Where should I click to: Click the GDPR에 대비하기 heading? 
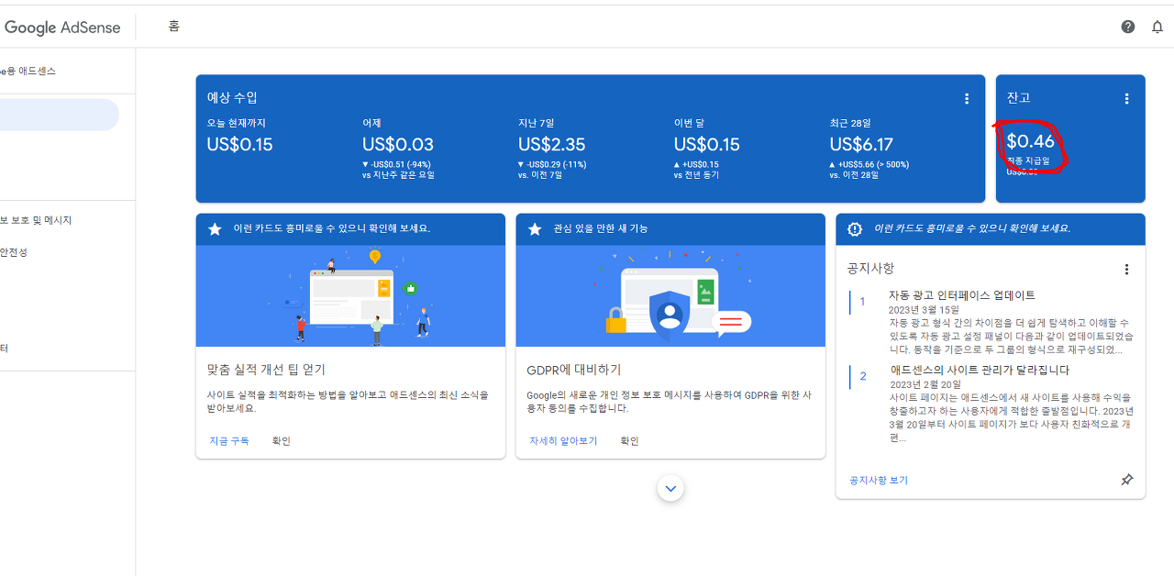point(574,370)
